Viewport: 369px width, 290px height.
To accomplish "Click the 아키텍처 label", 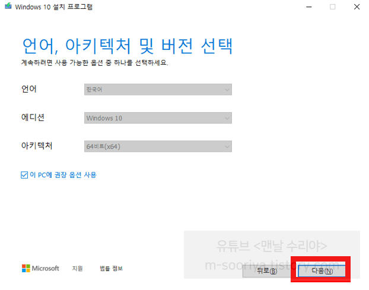I will point(37,145).
